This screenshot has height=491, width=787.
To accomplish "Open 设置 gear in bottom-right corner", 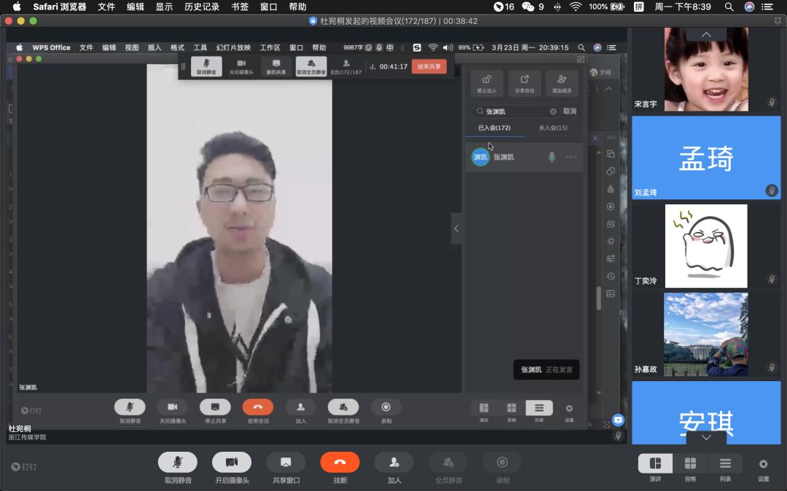I will coord(763,464).
